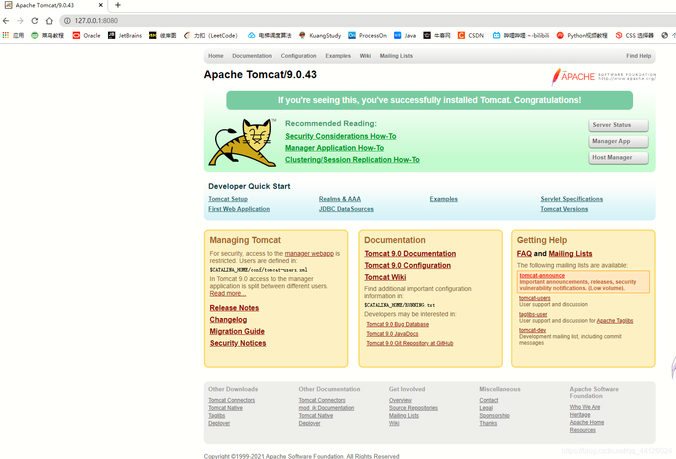The width and height of the screenshot is (676, 459).
Task: Open Wiki in the Tomcat navigation bar
Action: [365, 56]
